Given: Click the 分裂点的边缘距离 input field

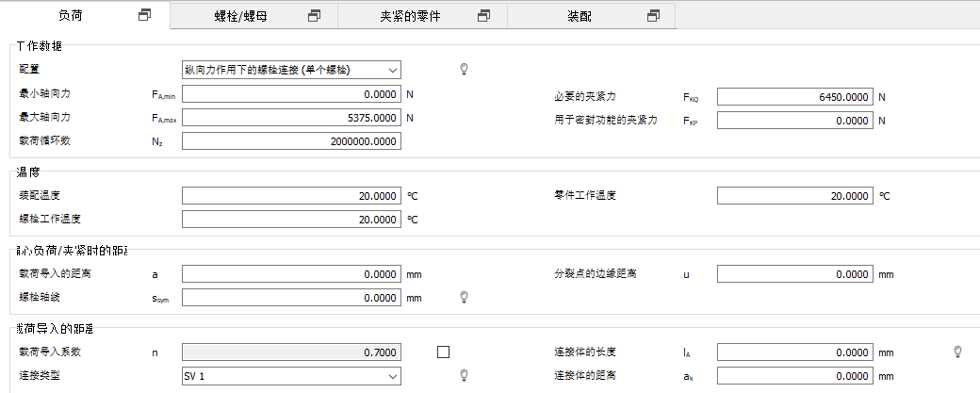Looking at the screenshot, I should tap(794, 274).
